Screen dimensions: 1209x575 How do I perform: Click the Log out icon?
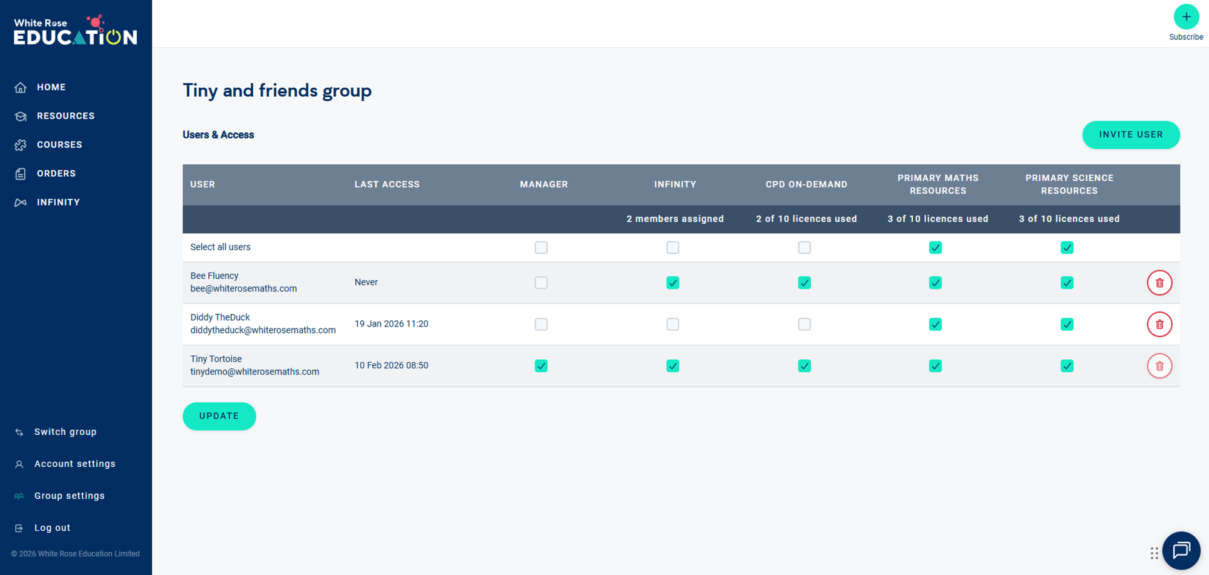[x=19, y=528]
